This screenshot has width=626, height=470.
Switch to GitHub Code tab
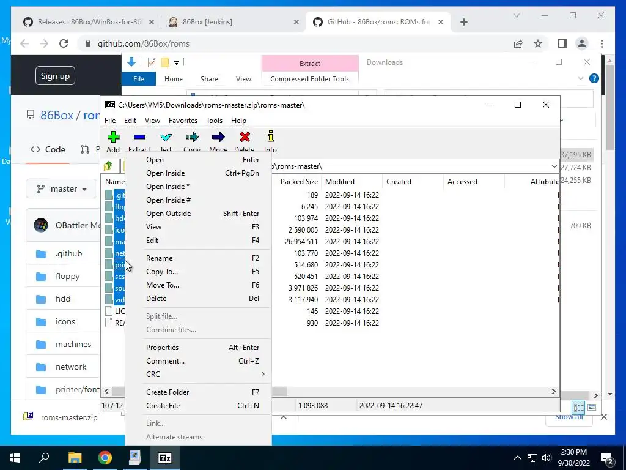coord(48,149)
